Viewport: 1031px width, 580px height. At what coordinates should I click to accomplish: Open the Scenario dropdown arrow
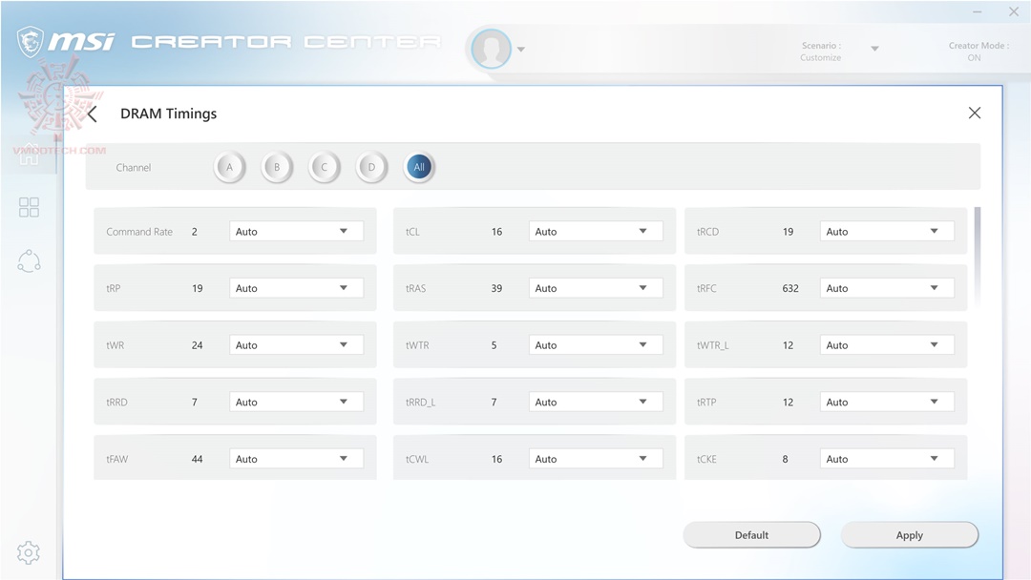click(x=874, y=49)
